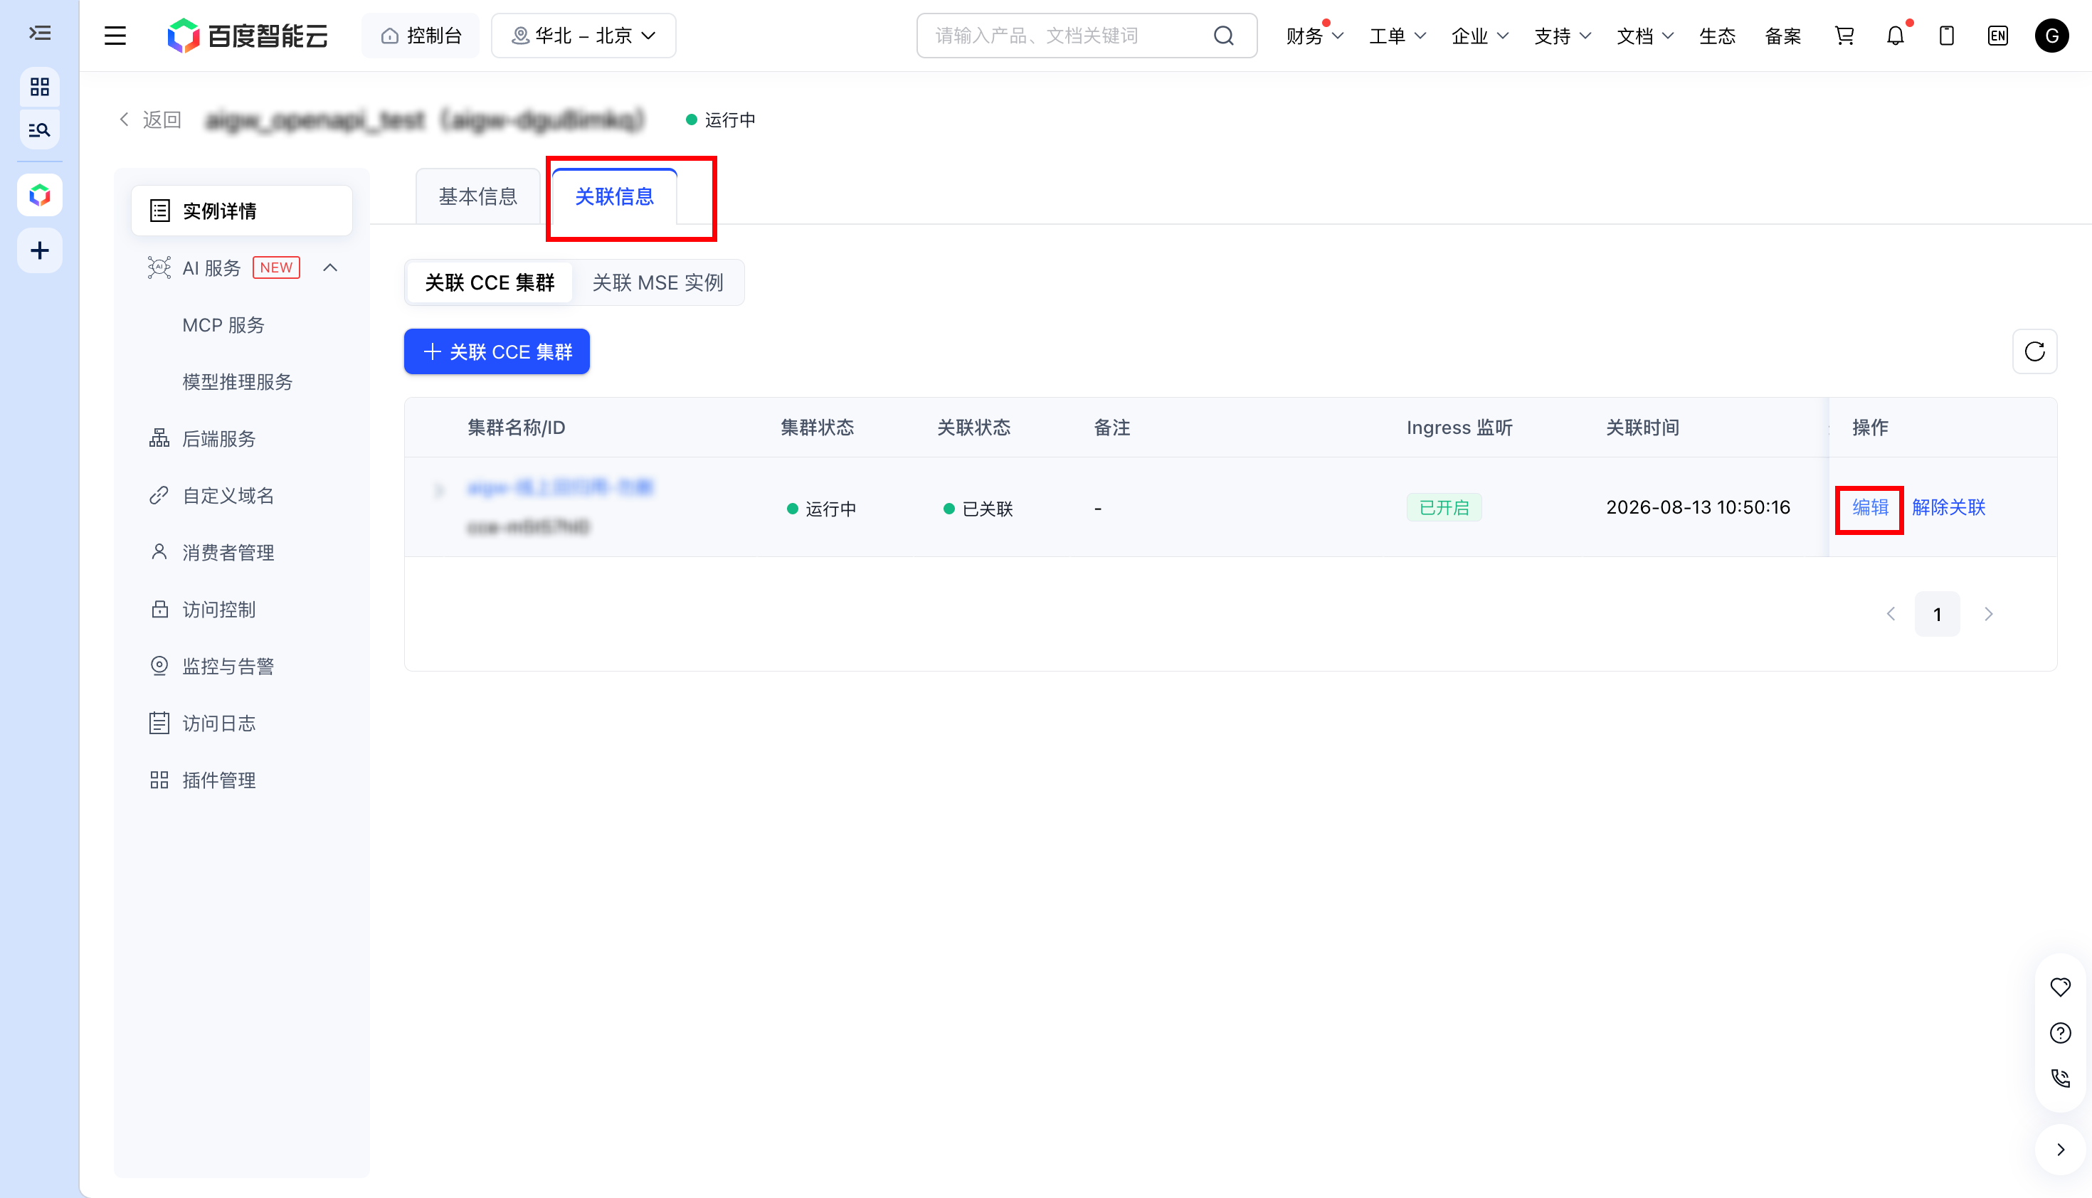
Task: Switch language to English via EN icon
Action: [1997, 36]
